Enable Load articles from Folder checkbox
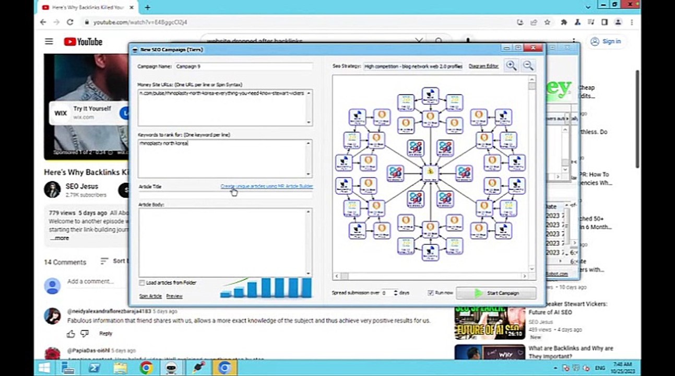Viewport: 675px width, 376px height. pyautogui.click(x=142, y=283)
